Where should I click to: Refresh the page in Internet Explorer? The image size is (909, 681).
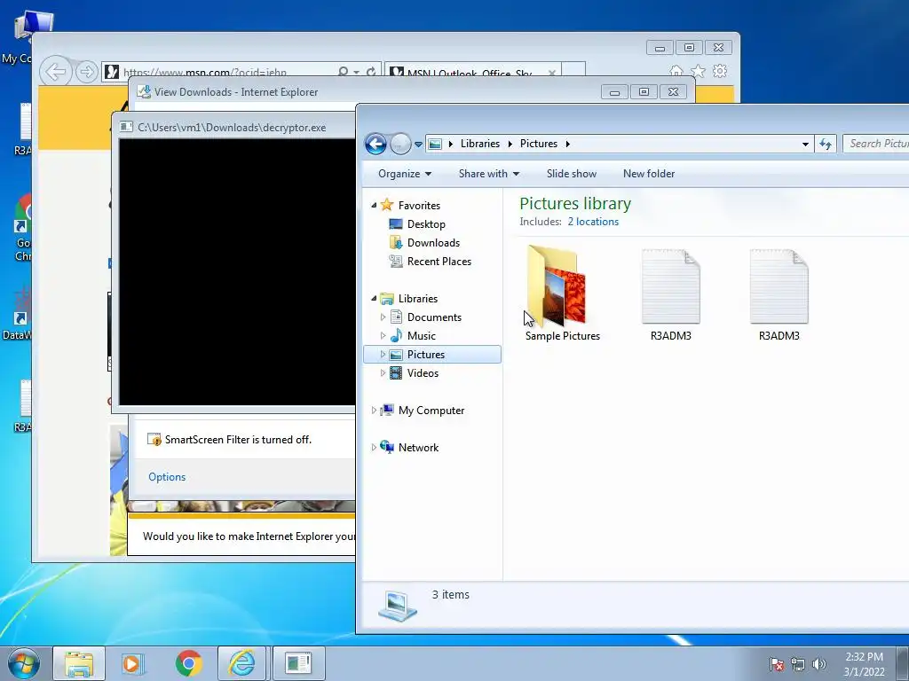pos(371,72)
